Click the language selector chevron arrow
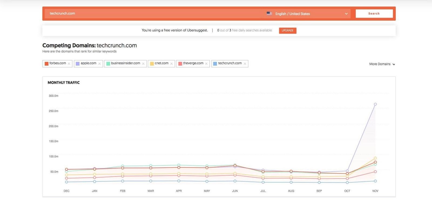432x202 pixels. pos(346,14)
